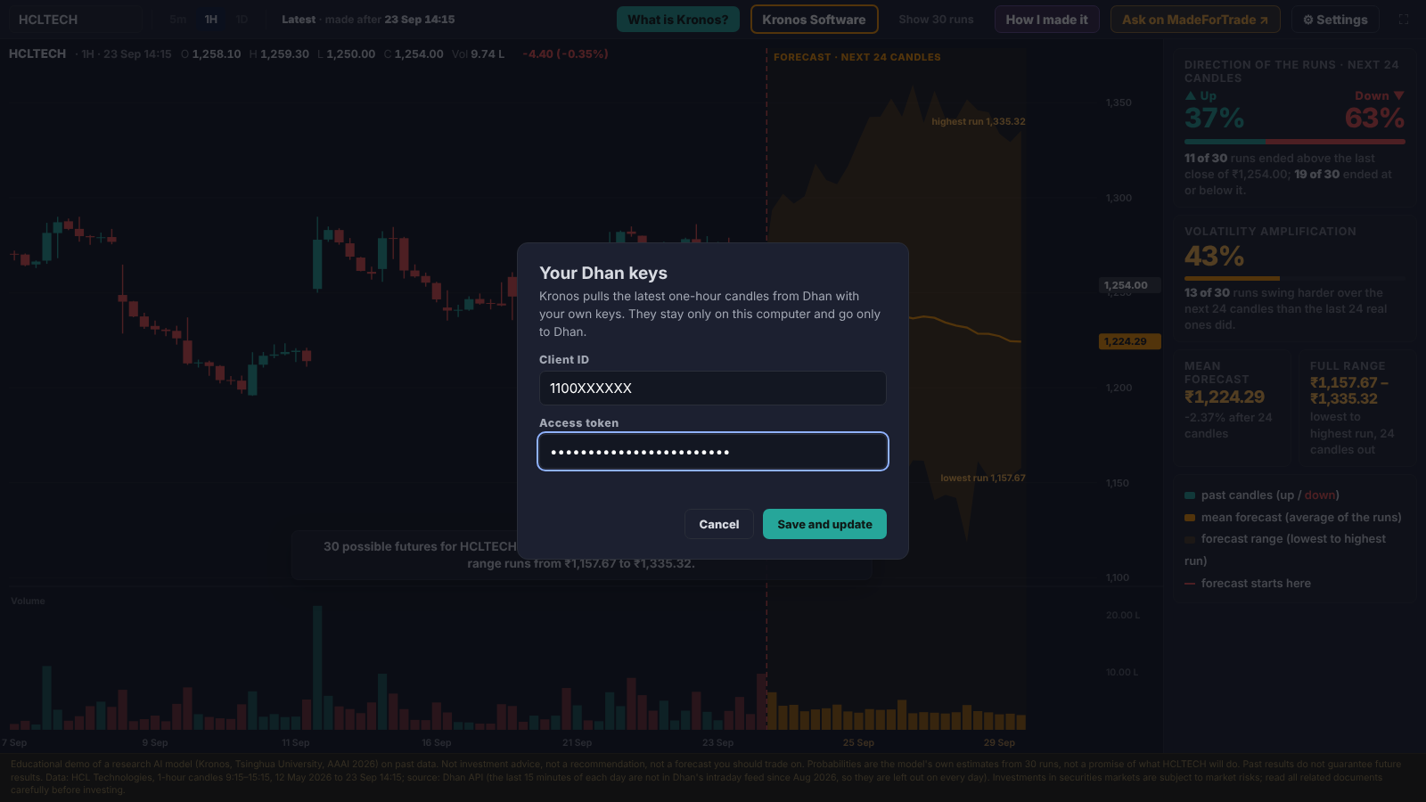Click the "25 Sep" date on the time axis

point(858,743)
